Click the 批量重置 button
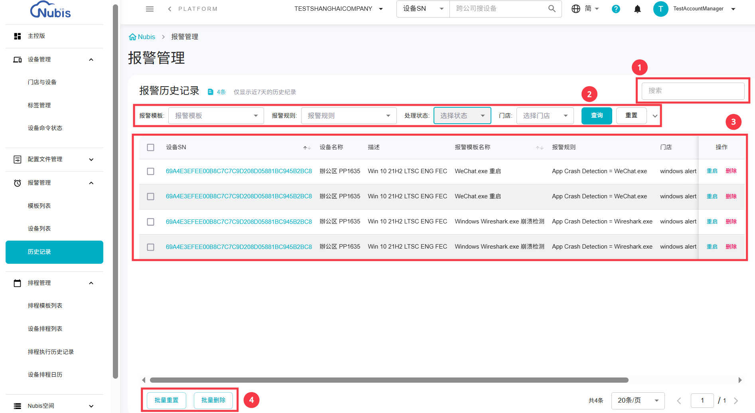This screenshot has height=413, width=755. 166,400
